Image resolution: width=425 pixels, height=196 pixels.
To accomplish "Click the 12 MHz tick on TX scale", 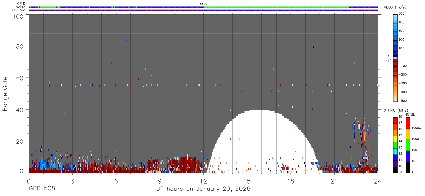I will pos(401,154).
